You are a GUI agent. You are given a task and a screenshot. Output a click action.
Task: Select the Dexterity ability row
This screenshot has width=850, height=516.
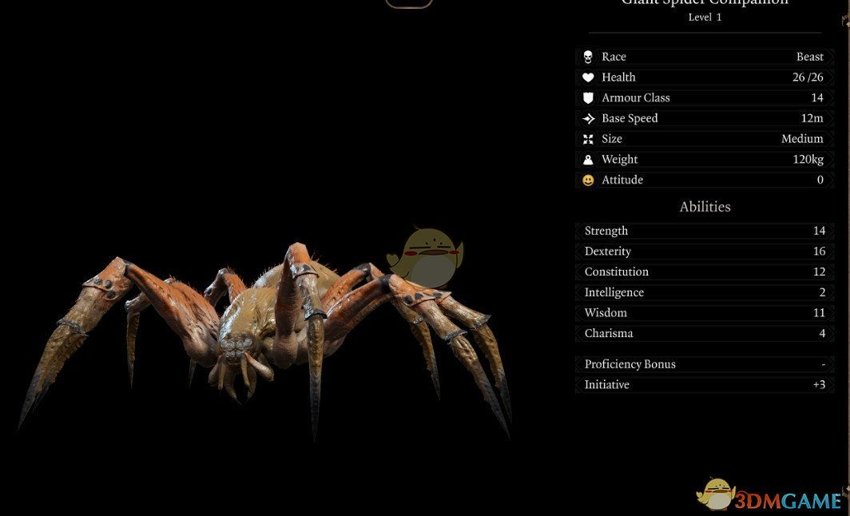(x=705, y=252)
